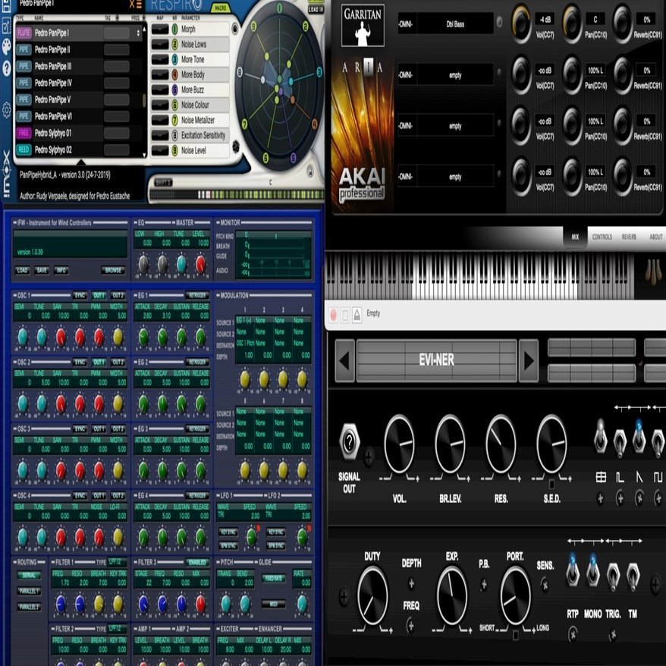The image size is (666, 666).
Task: Adjust the Vol(CC7) knob for Dbl Bass
Action: tap(522, 25)
